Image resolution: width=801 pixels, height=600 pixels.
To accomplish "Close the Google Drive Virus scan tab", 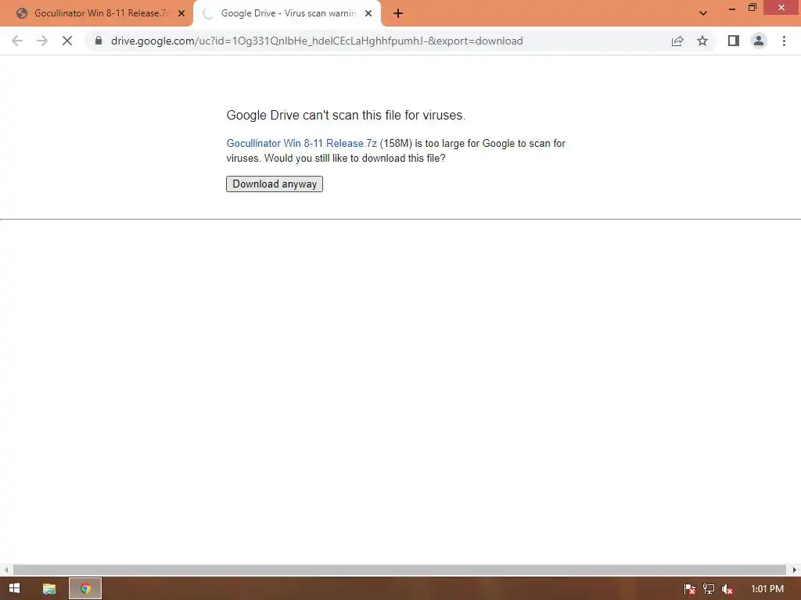I will tap(368, 13).
